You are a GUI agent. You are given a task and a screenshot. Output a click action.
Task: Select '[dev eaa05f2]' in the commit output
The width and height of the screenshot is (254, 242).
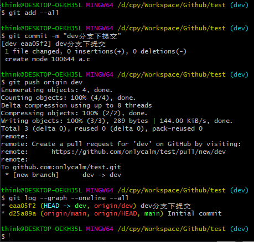[26, 44]
